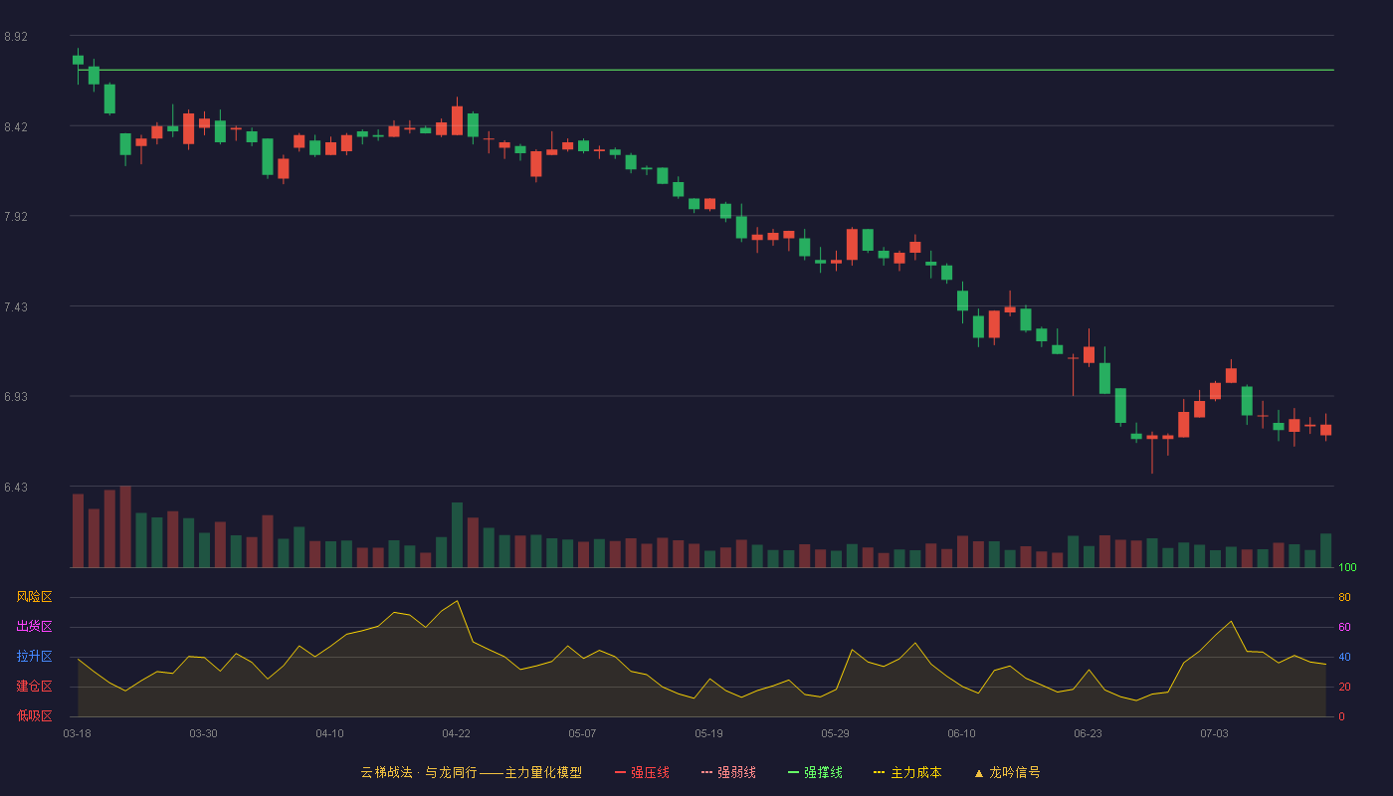Click the 低吸区 zone label
Screen dimensions: 1393x796
(x=34, y=715)
